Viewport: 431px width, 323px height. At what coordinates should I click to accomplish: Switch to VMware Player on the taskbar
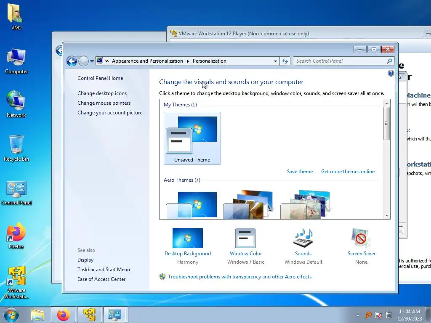[90, 315]
